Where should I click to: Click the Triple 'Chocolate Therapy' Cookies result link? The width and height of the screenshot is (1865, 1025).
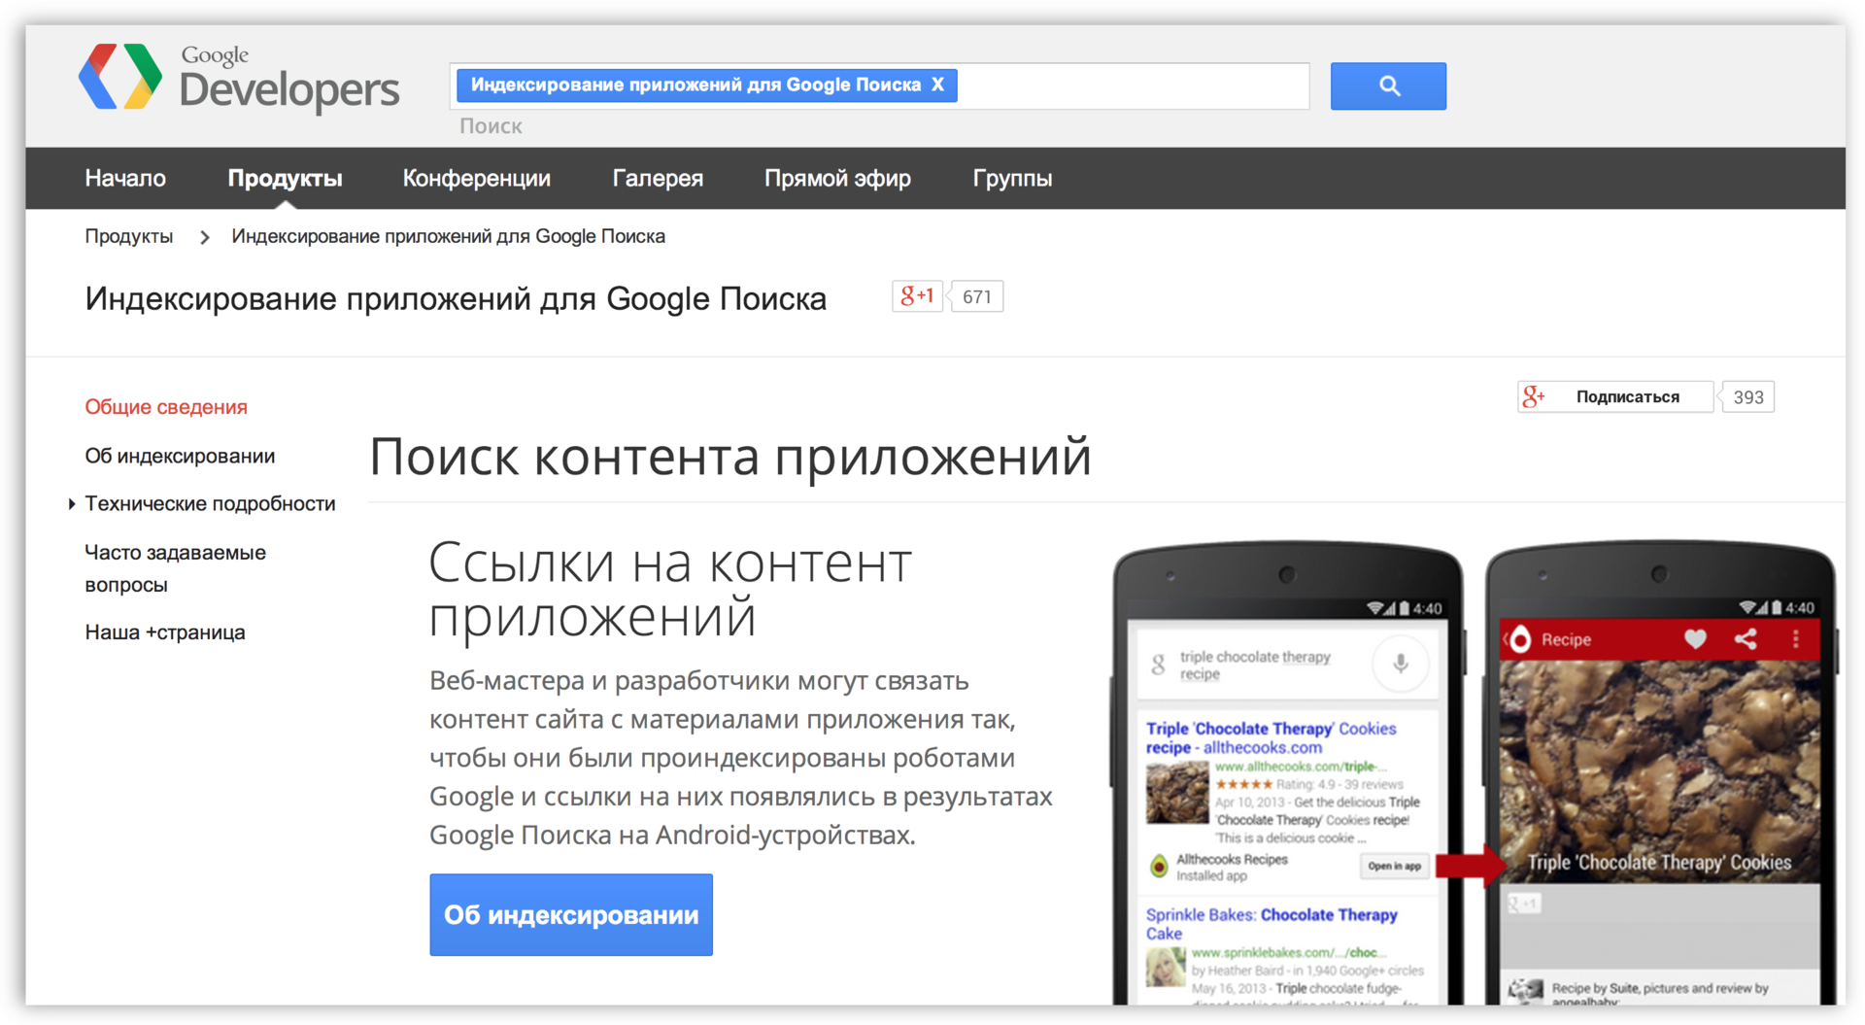(x=1271, y=737)
